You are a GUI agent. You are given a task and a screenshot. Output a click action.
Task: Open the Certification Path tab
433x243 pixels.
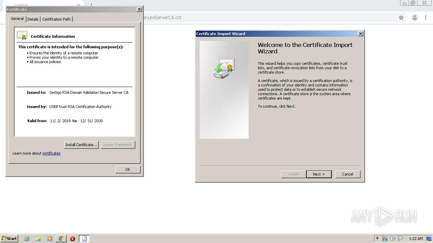56,19
